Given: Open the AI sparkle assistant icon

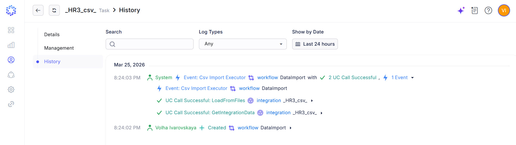Looking at the screenshot, I should coord(461,11).
